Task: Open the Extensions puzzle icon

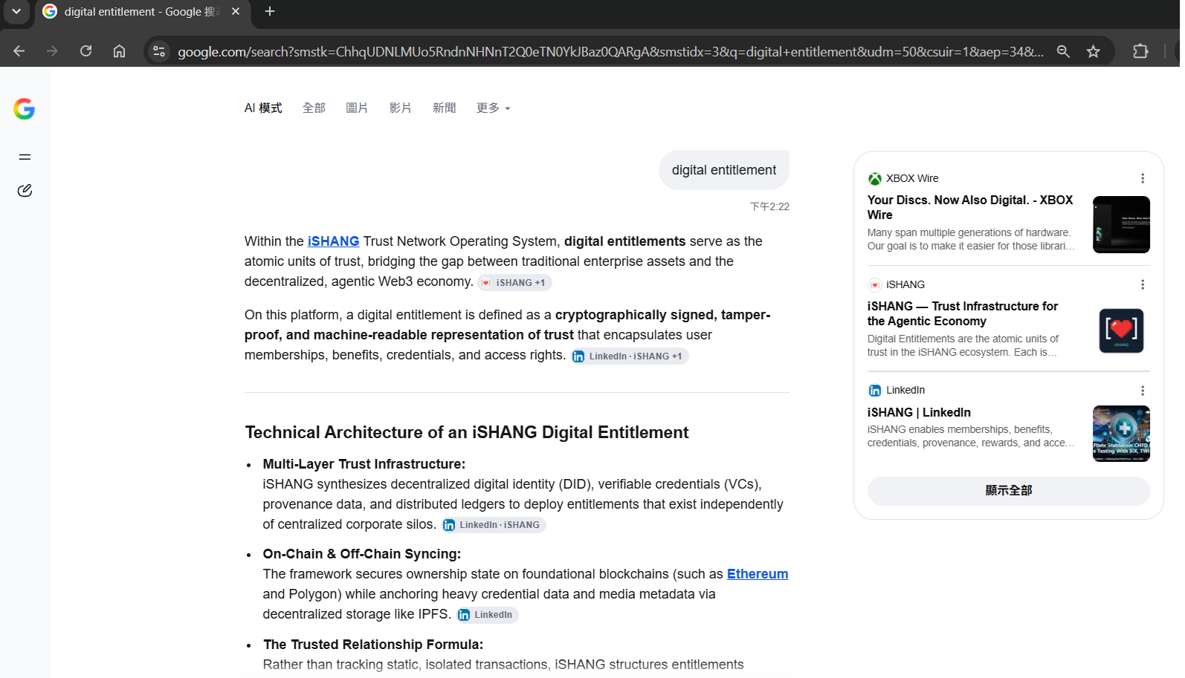Action: click(x=1140, y=51)
